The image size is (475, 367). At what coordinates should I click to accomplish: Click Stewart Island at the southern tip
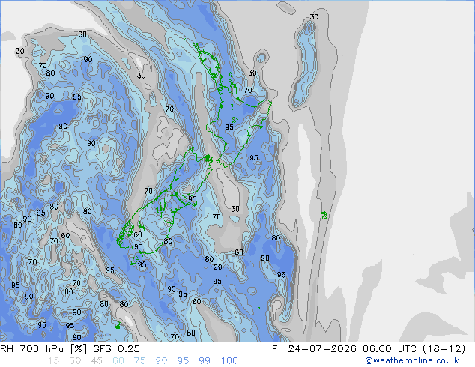pos(135,260)
